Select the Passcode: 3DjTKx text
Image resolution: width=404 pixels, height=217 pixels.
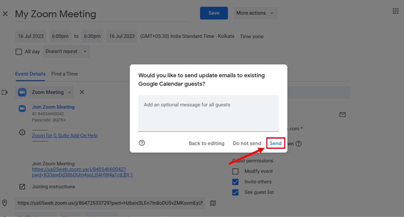49,120
